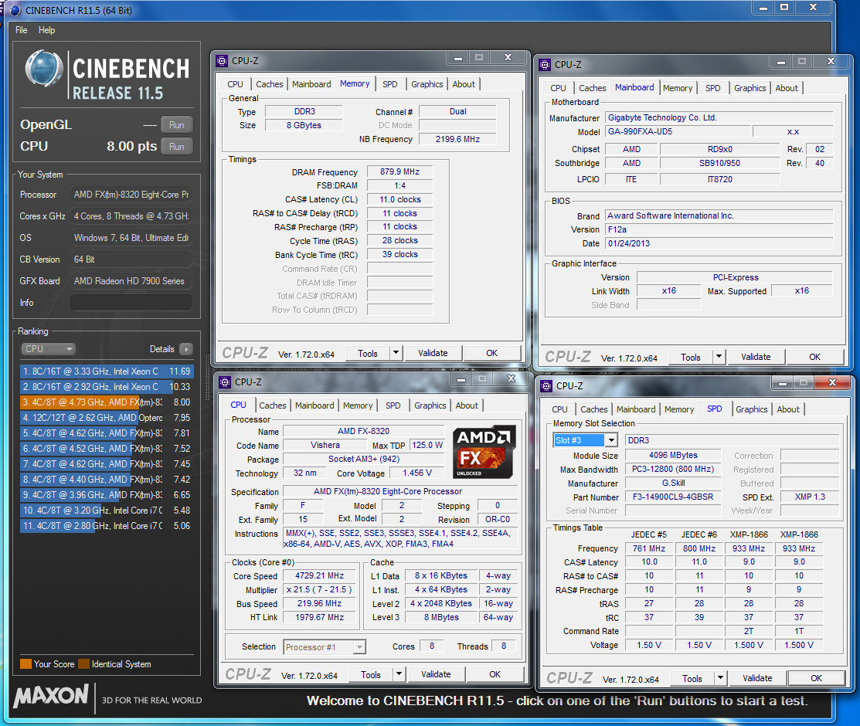Select ranking row 1 Intel Xeon 11.69
This screenshot has width=860, height=726.
coord(107,371)
